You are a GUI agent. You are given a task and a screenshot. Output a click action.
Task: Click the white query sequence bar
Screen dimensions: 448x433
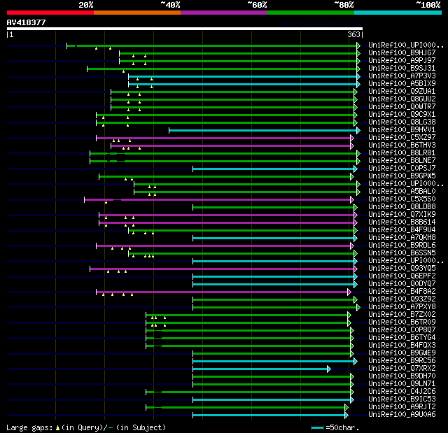(x=185, y=29)
